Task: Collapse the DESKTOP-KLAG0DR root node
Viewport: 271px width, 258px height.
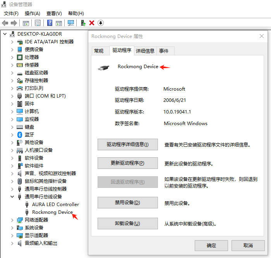Action: 5,34
